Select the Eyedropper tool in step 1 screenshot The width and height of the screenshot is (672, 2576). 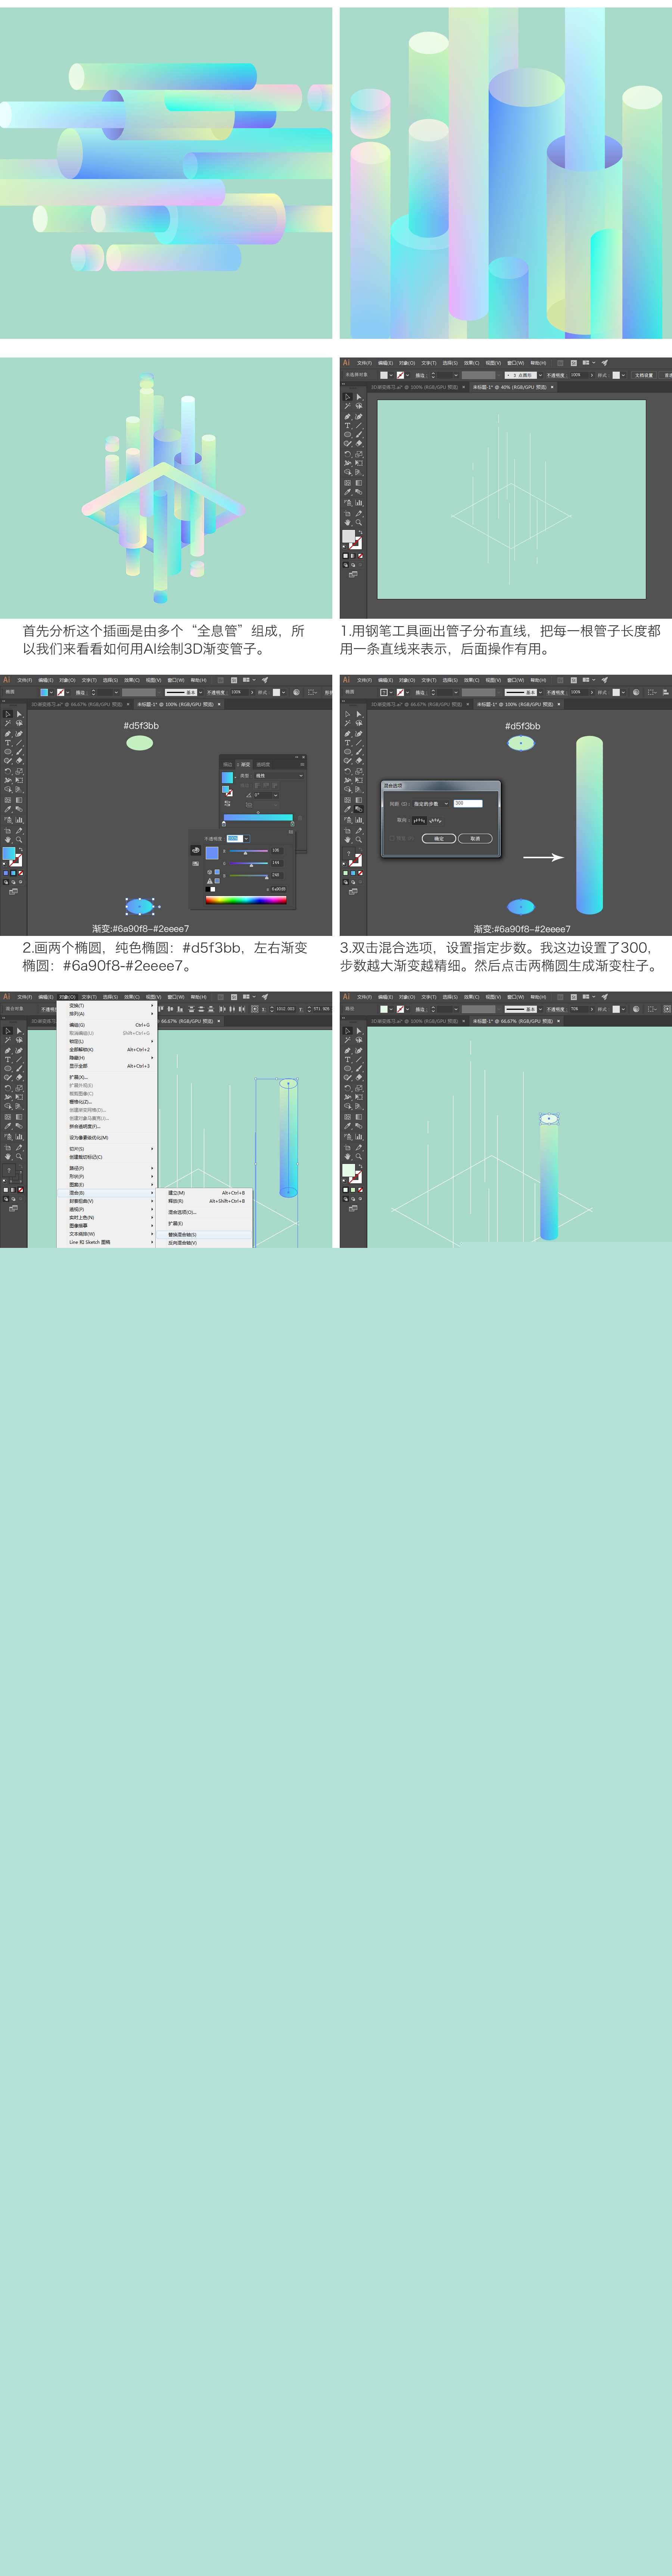click(x=348, y=492)
